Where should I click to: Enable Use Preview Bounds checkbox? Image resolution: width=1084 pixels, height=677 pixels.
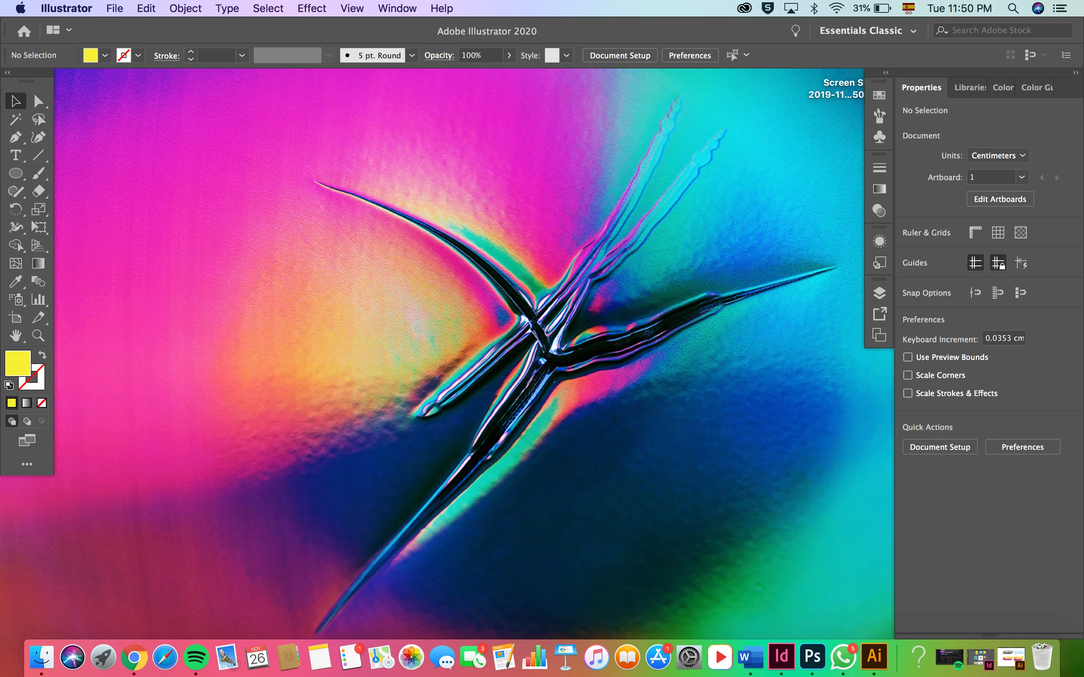coord(907,357)
